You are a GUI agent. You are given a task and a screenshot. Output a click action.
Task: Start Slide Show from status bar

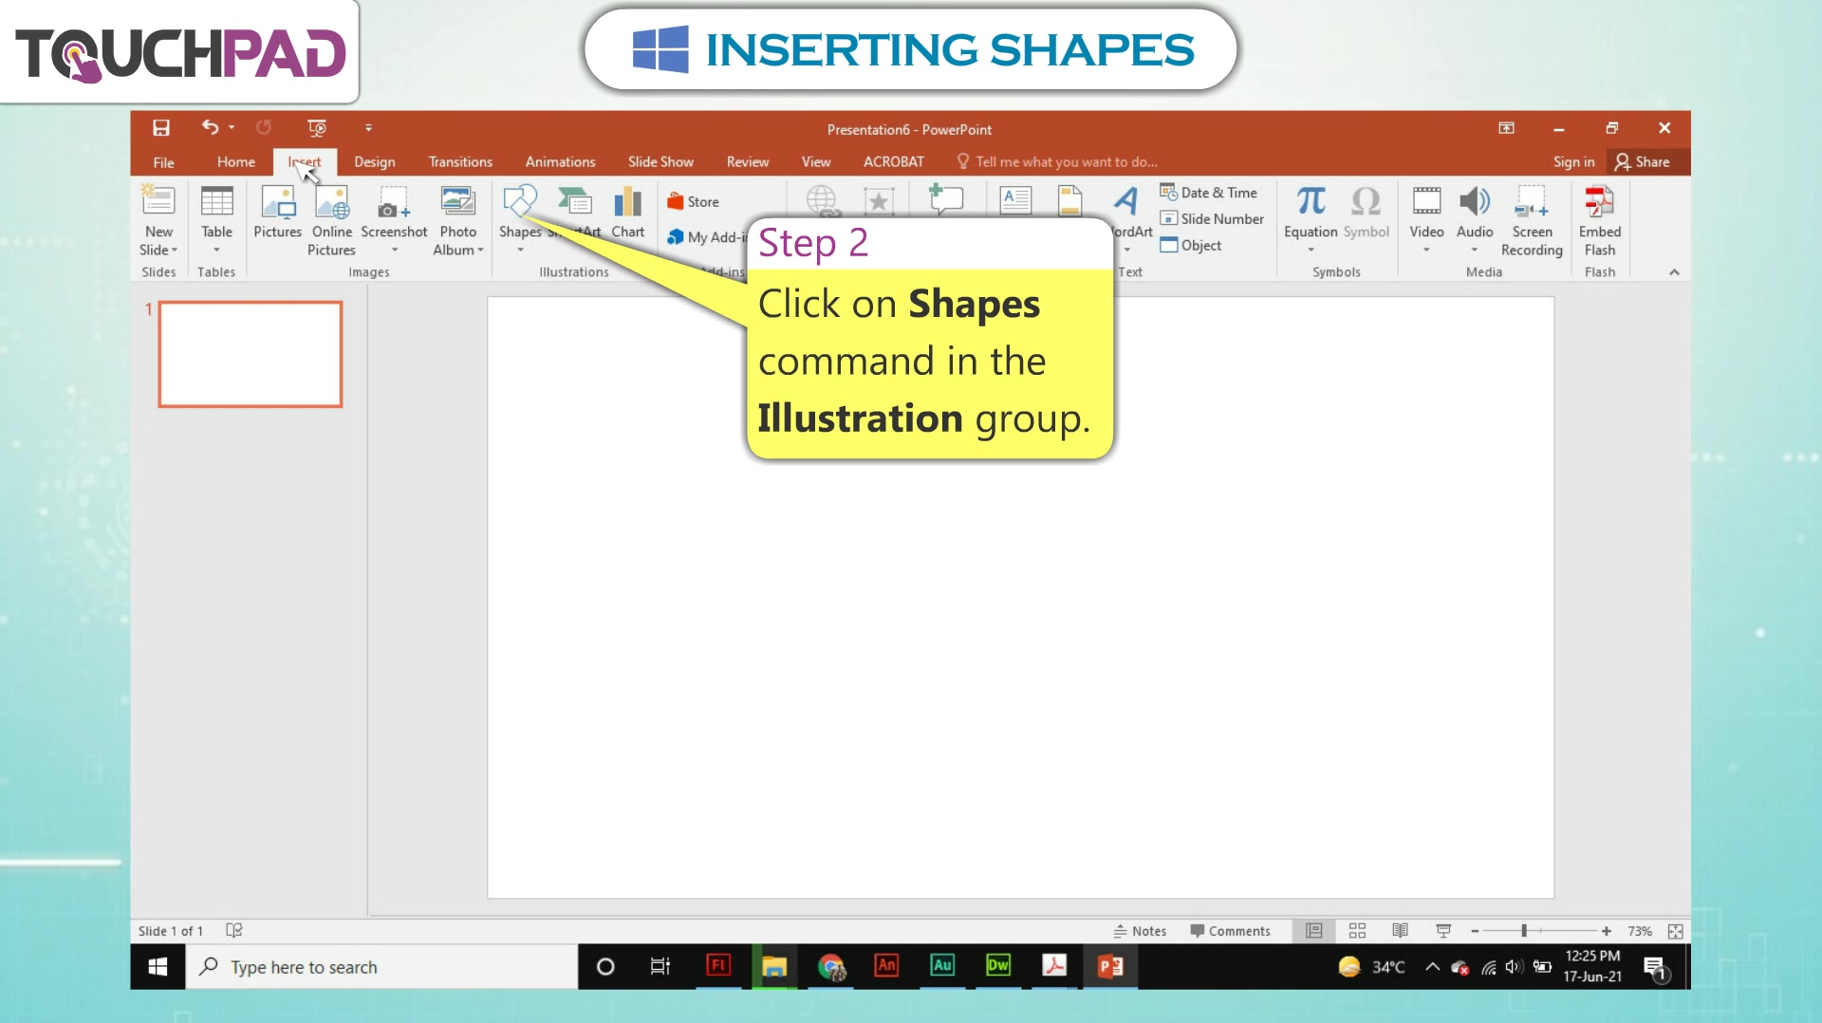click(x=1443, y=931)
